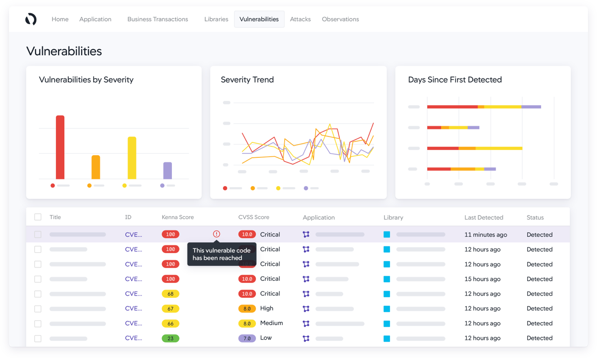Switch to the Business Transactions tab
The width and height of the screenshot is (597, 358).
pyautogui.click(x=157, y=19)
